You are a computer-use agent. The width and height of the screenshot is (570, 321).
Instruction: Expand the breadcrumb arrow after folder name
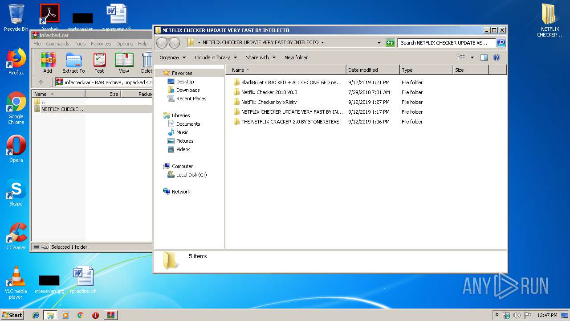tap(322, 43)
